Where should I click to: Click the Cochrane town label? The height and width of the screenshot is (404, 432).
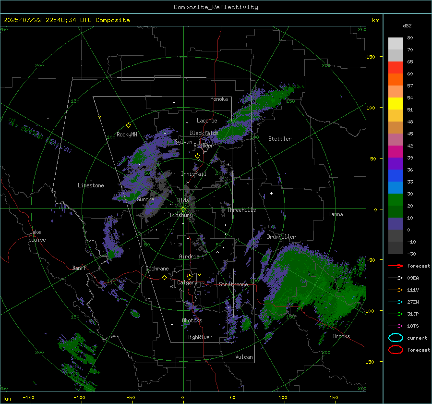coord(157,269)
